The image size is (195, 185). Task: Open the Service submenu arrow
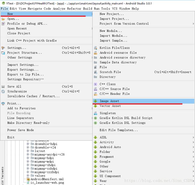[193, 171]
